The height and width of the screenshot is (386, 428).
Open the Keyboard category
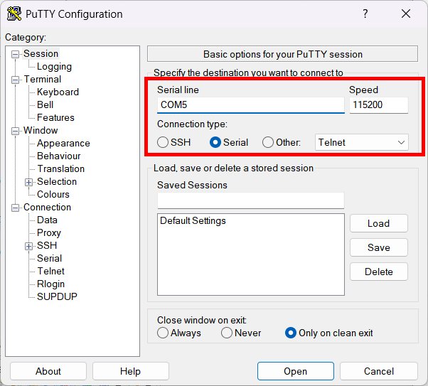click(58, 92)
